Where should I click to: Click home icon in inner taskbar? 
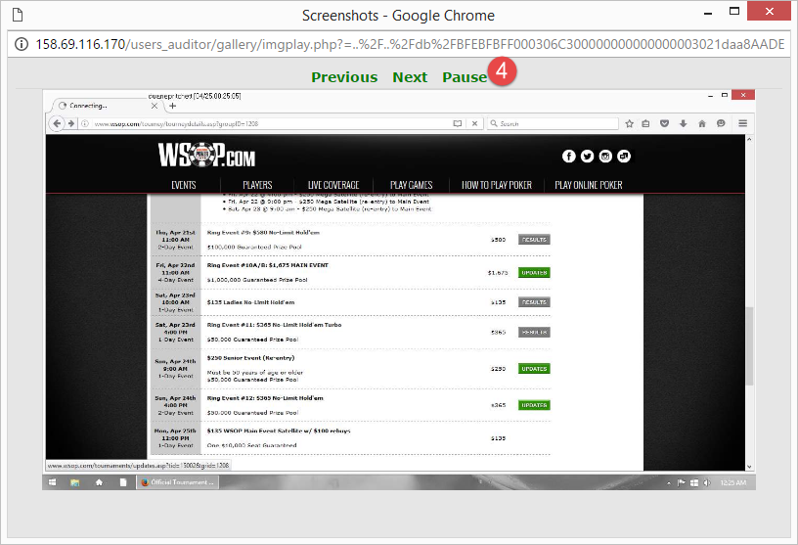click(99, 482)
